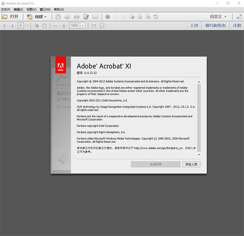This screenshot has width=244, height=236.
Task: Open the zoom percentage dropdown arrow
Action: (x=83, y=26)
